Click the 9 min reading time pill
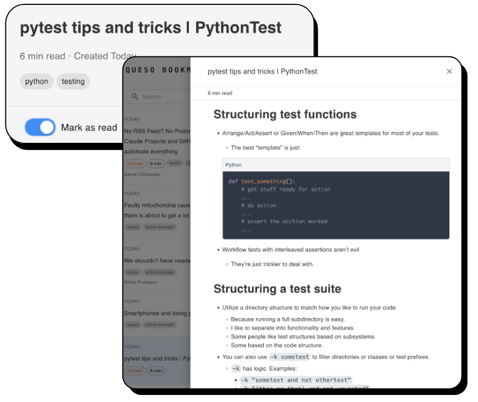Image resolution: width=478 pixels, height=402 pixels. (x=156, y=163)
